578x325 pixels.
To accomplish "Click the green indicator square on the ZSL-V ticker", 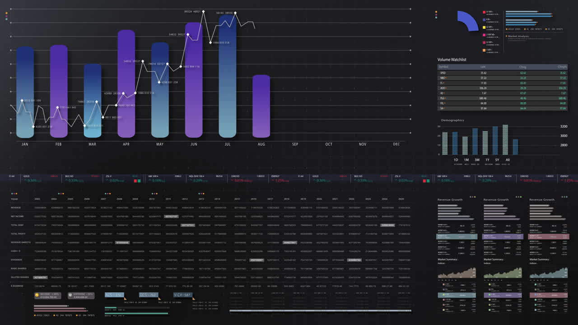I will [140, 181].
